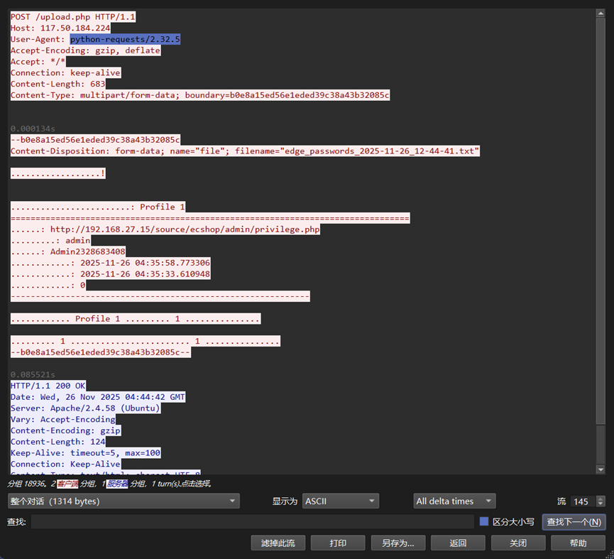
Task: Click the 查找下一个(N) find next button
Action: coord(574,521)
